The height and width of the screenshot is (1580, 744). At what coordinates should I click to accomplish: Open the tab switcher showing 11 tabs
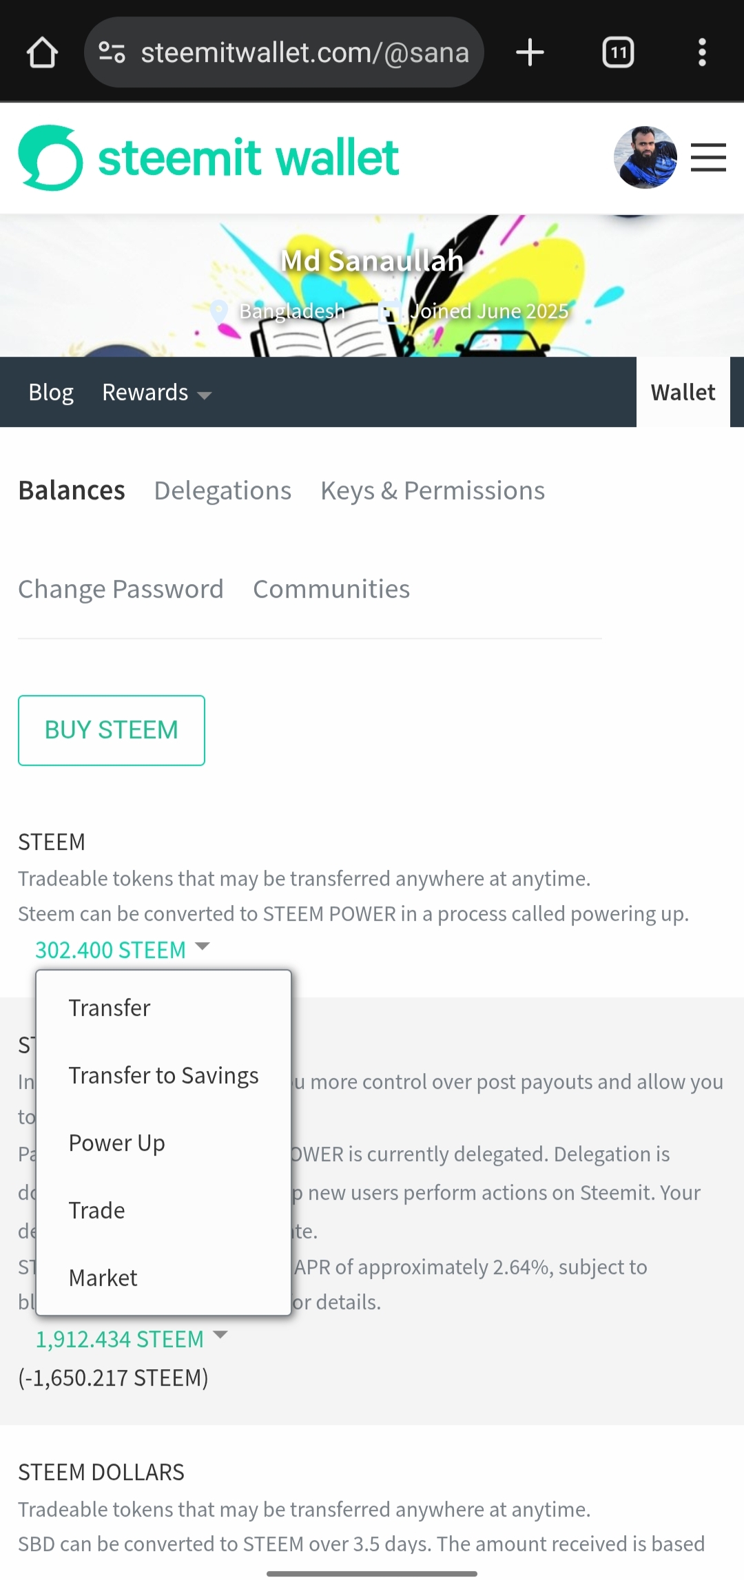coord(618,52)
